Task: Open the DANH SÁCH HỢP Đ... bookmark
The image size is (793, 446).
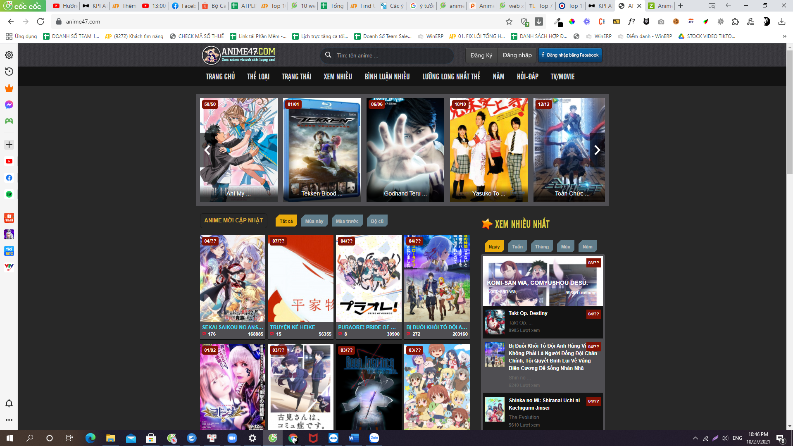Action: click(x=539, y=36)
